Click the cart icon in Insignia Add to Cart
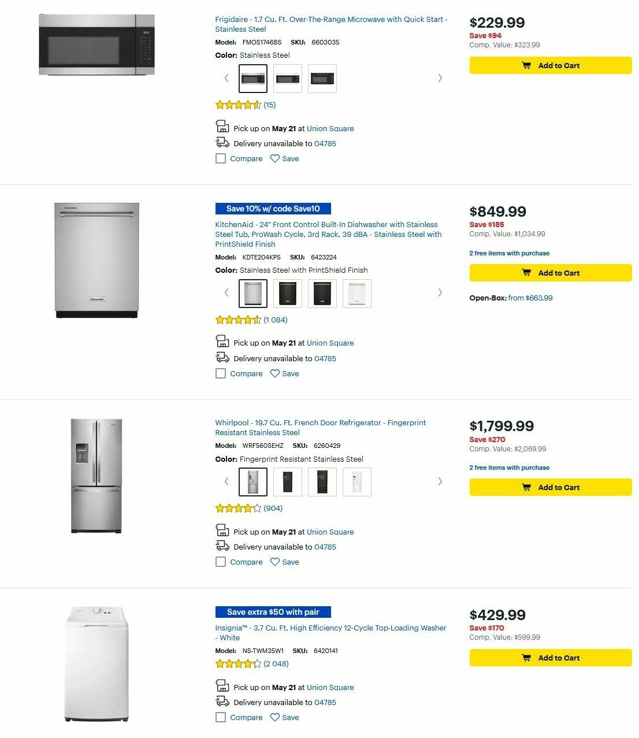This screenshot has width=639, height=738. (526, 657)
